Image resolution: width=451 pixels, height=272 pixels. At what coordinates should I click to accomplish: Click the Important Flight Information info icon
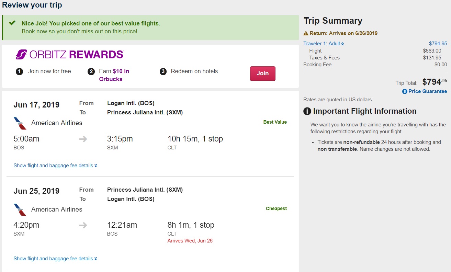click(x=307, y=111)
